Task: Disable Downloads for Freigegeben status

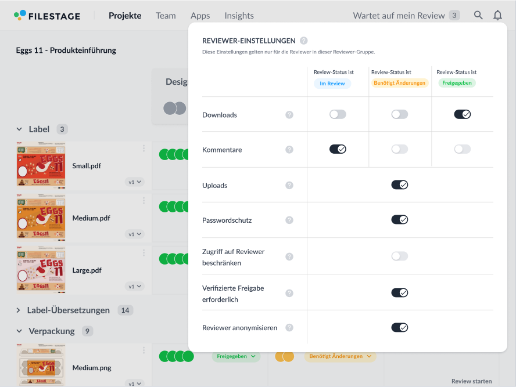Action: 463,114
